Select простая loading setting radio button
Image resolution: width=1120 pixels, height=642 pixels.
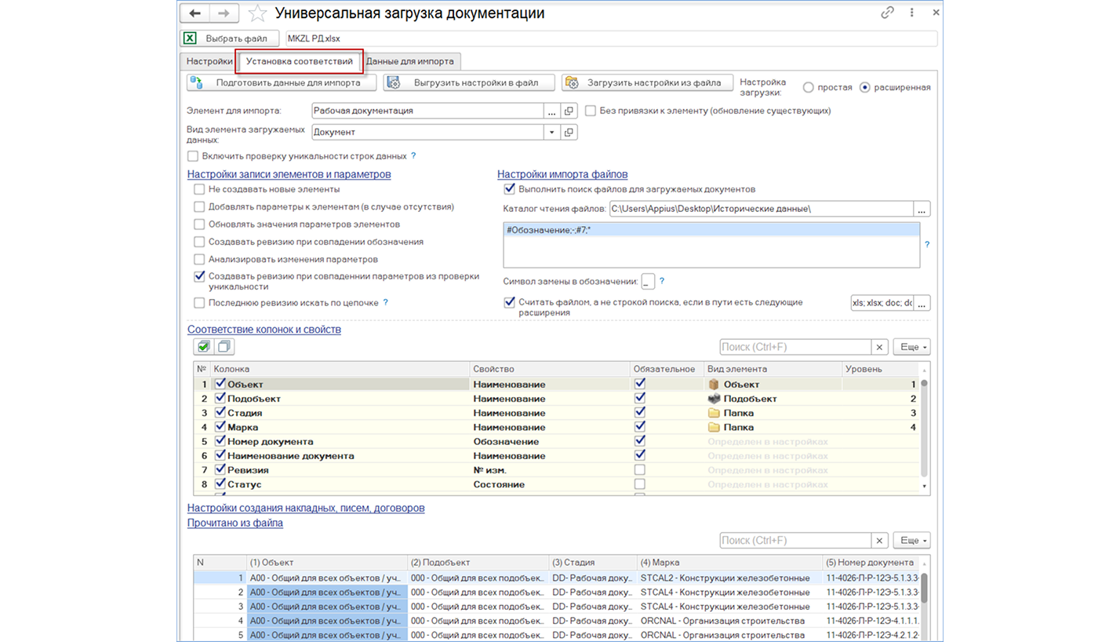809,87
